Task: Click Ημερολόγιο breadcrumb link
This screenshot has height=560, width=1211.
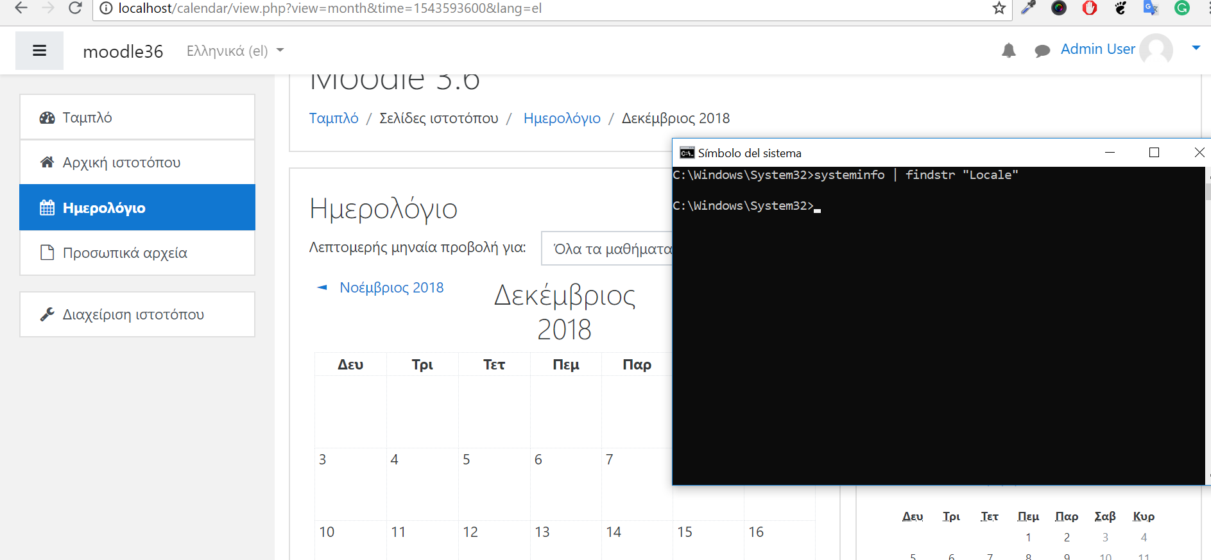Action: pos(562,118)
